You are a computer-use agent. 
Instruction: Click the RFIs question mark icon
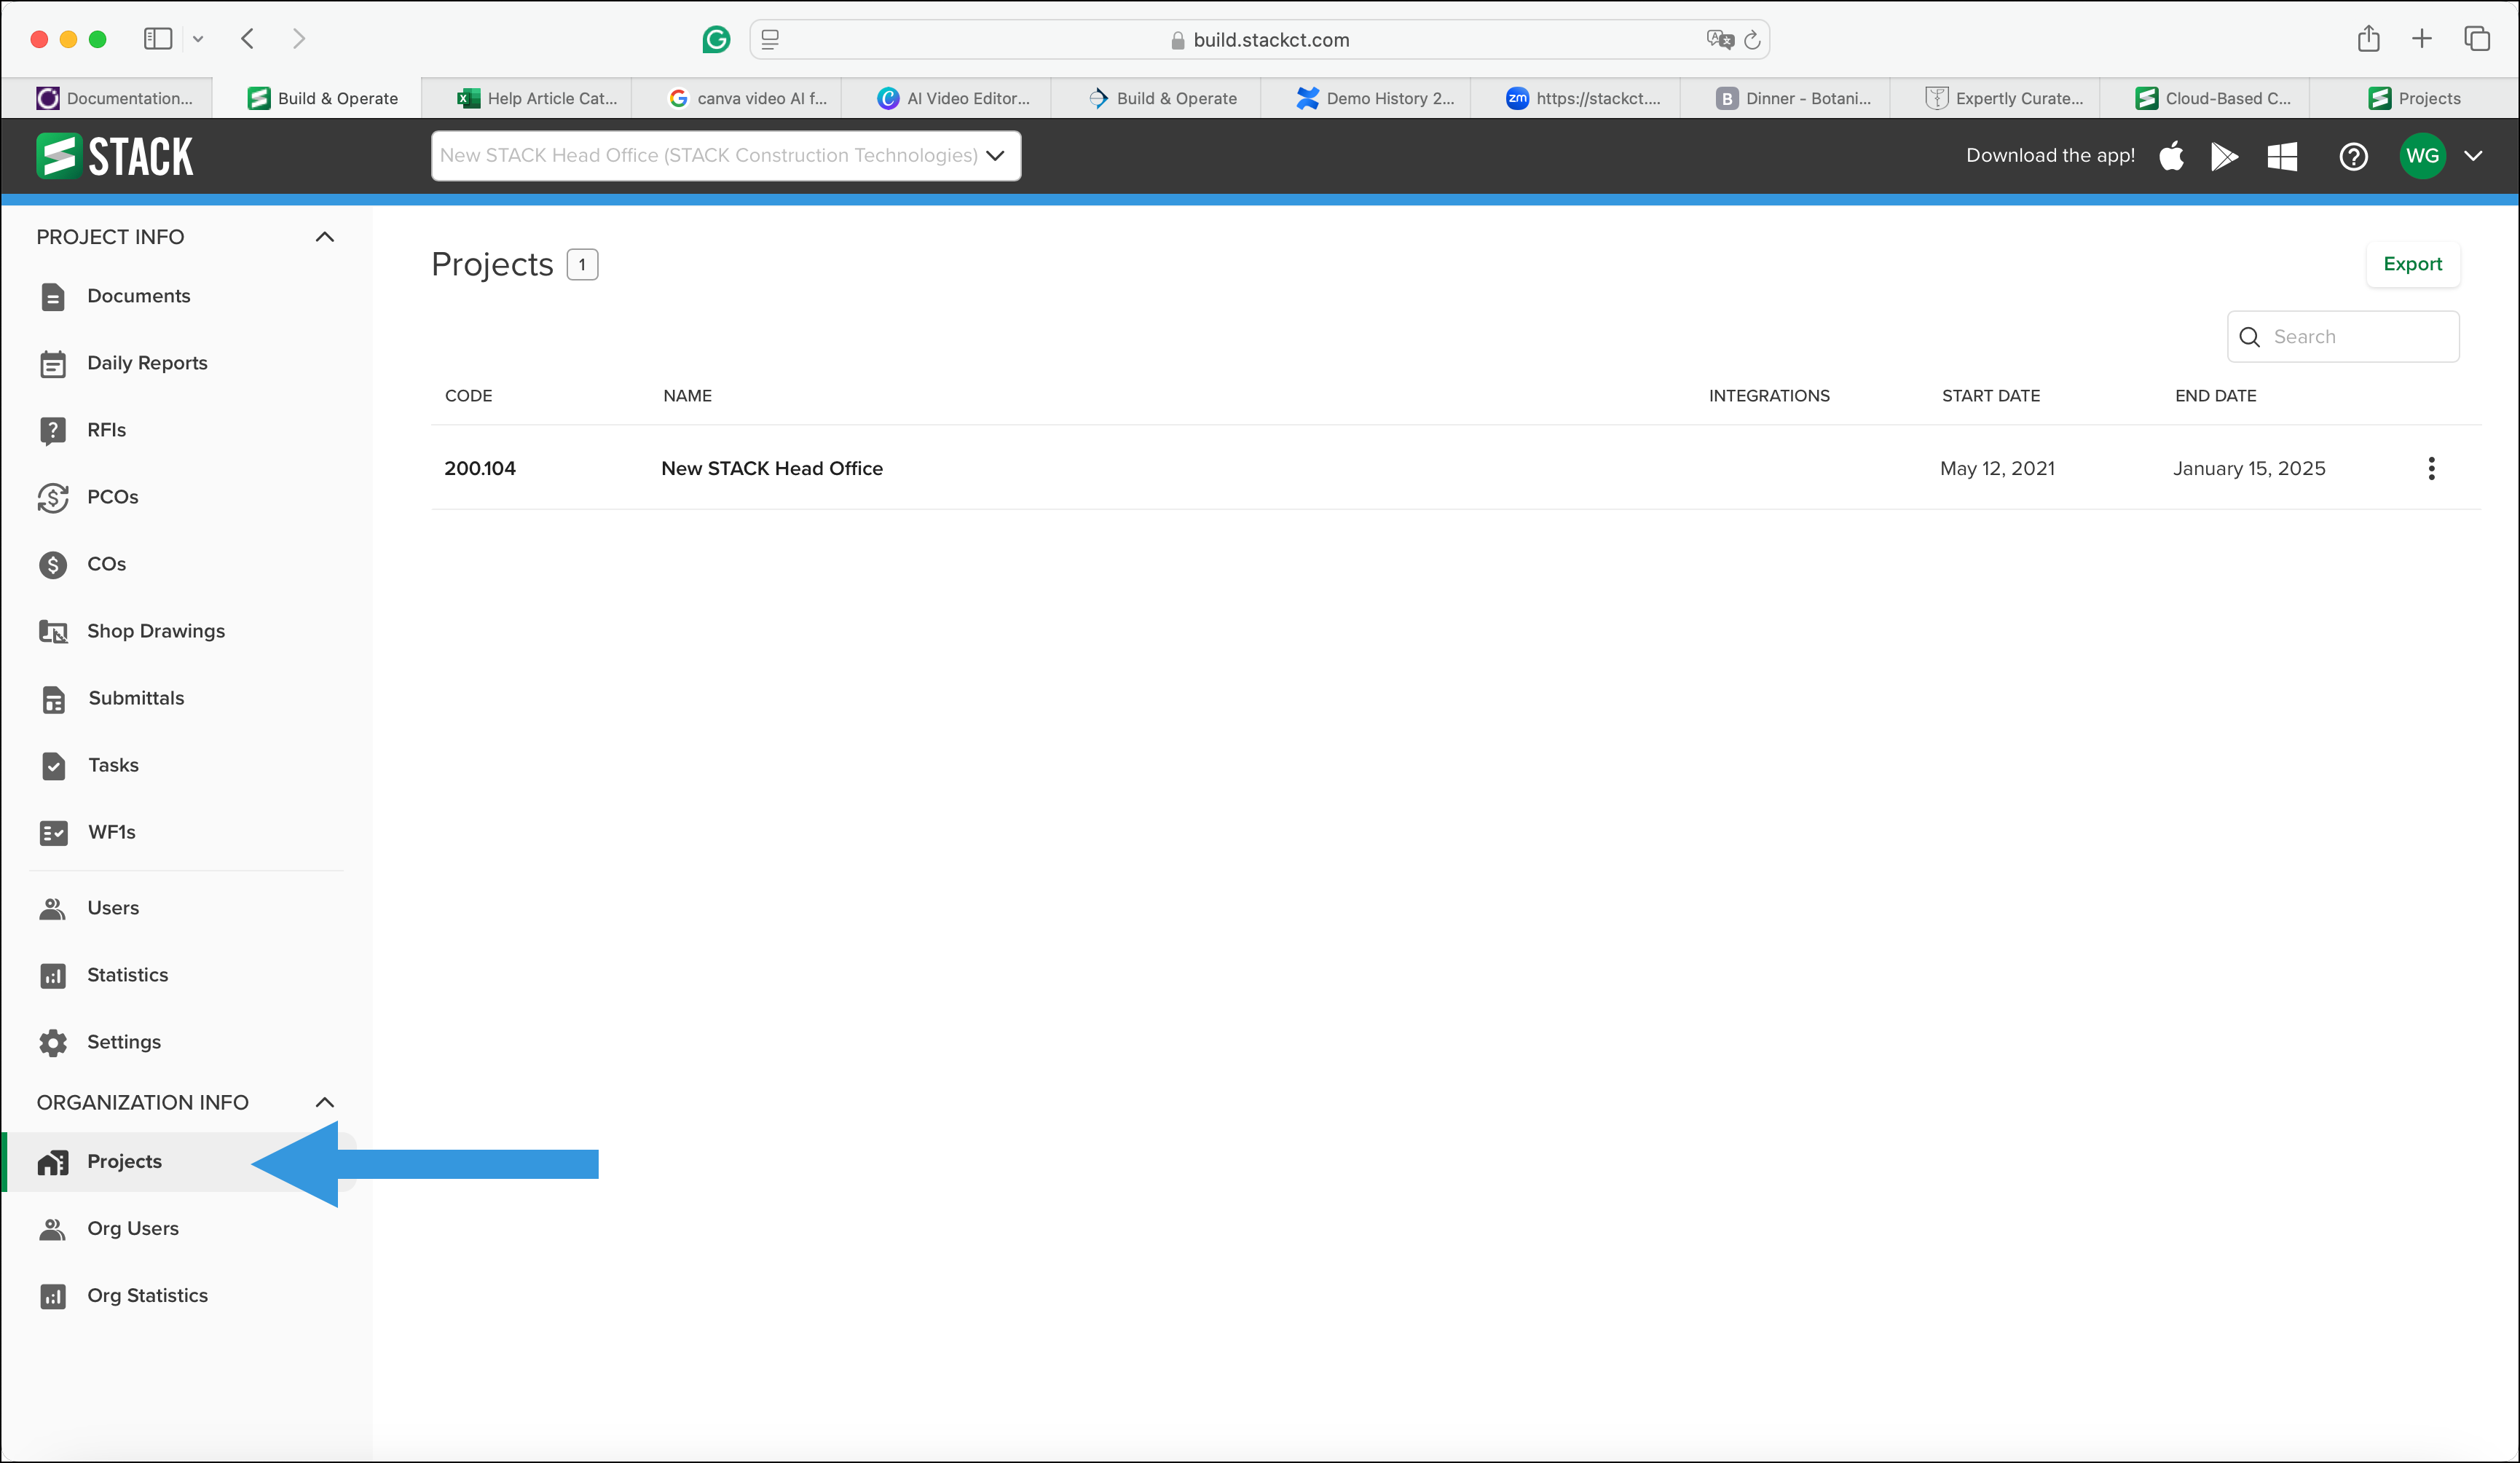[53, 431]
